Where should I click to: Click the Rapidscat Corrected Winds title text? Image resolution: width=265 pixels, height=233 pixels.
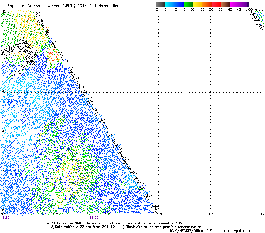pyautogui.click(x=63, y=6)
